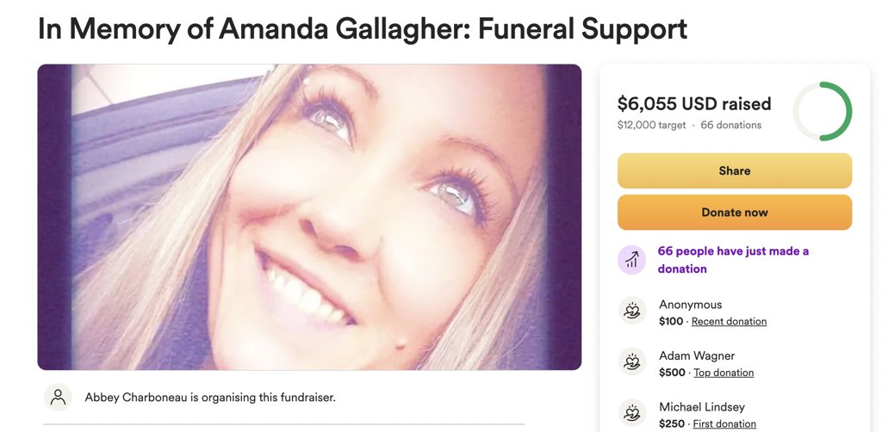Click the Michael Lindsey donor name
The image size is (882, 432).
pos(702,407)
